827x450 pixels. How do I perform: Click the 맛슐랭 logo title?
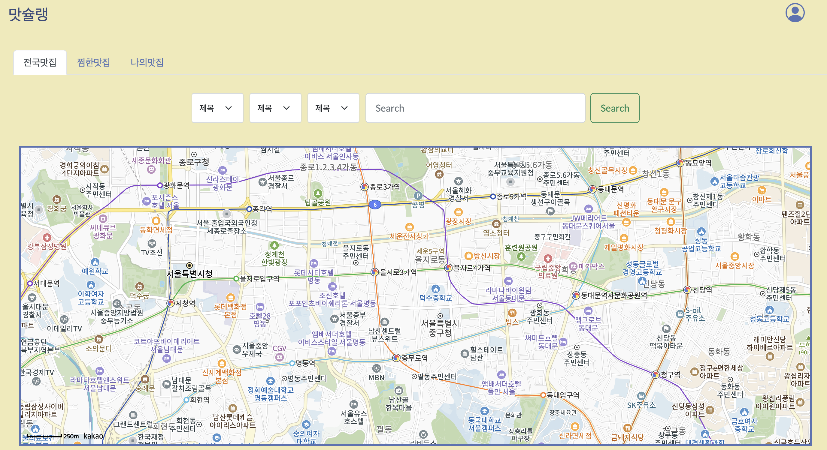click(28, 14)
